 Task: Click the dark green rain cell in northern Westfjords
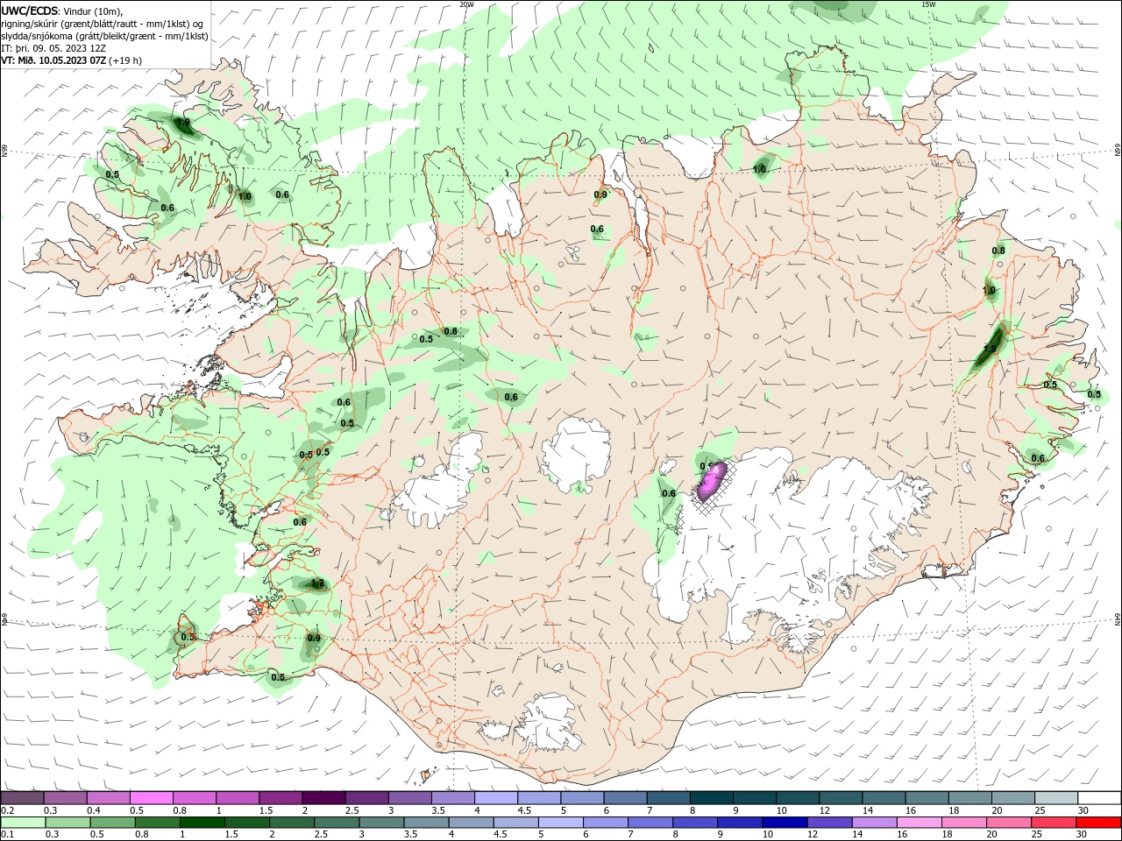coord(184,127)
